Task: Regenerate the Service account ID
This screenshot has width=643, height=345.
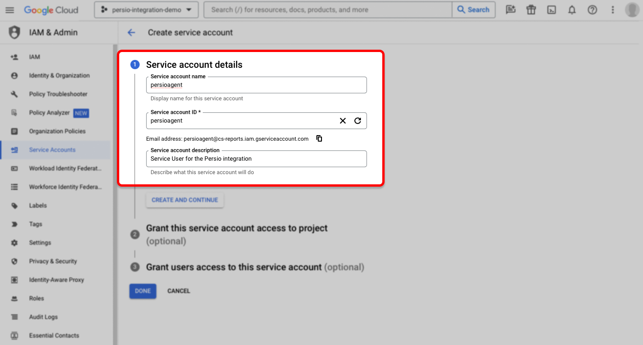Action: pos(358,120)
